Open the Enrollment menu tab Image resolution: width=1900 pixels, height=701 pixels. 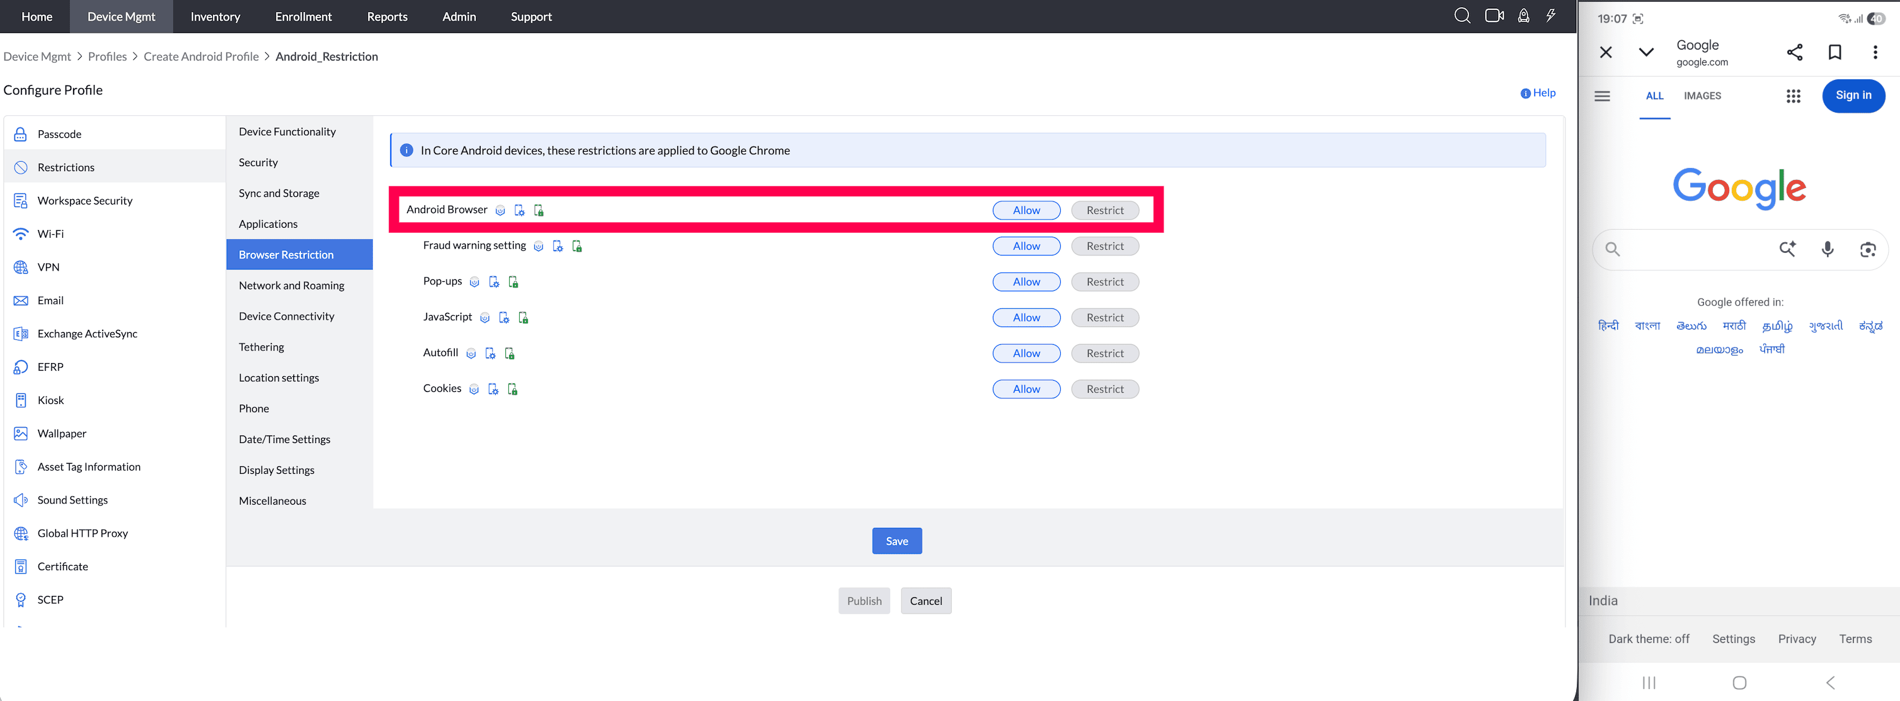click(303, 16)
